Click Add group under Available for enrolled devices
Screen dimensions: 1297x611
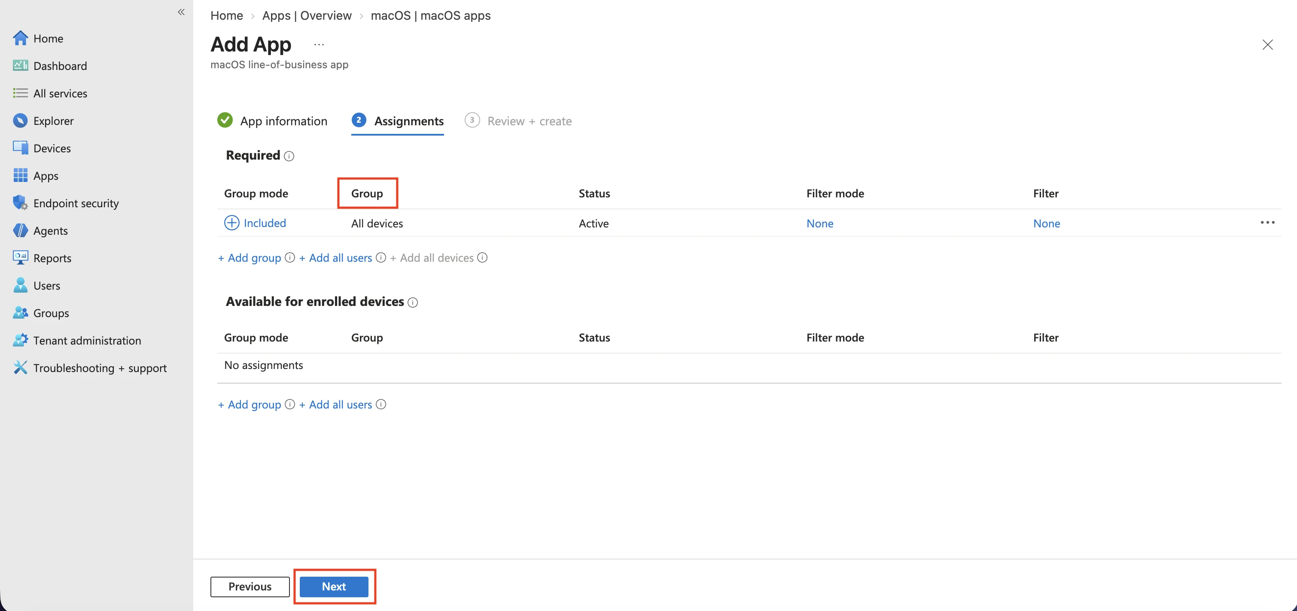tap(250, 404)
